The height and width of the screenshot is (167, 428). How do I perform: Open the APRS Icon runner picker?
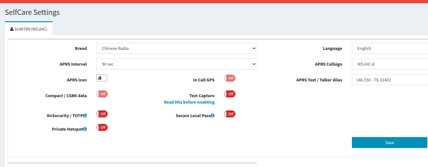(x=102, y=78)
